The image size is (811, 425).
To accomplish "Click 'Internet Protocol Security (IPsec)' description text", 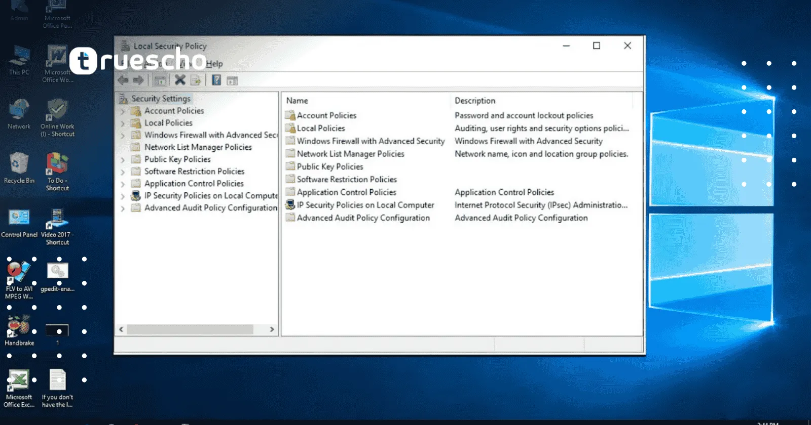I will point(541,205).
